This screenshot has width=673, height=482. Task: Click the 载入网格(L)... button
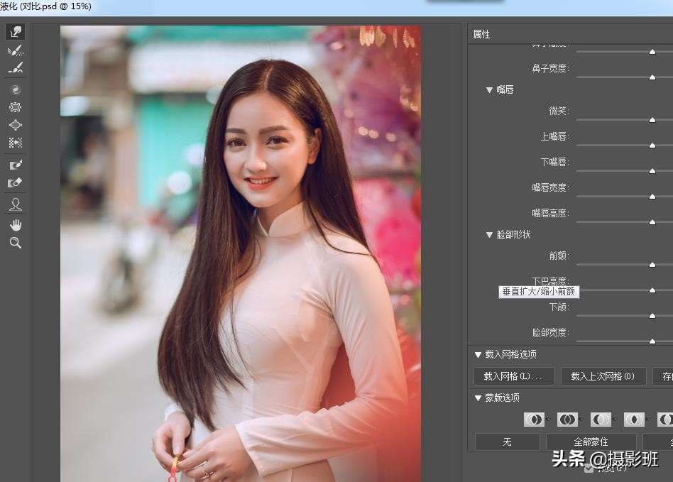(x=514, y=376)
